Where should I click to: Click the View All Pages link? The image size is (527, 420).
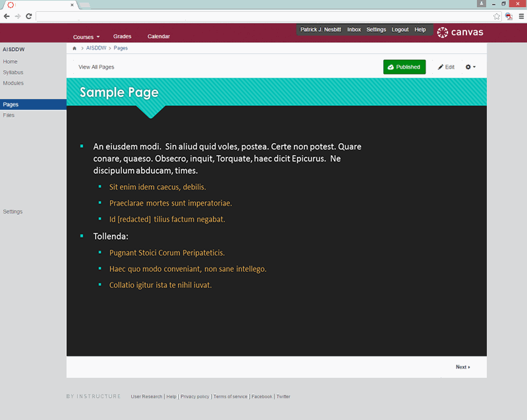click(96, 67)
